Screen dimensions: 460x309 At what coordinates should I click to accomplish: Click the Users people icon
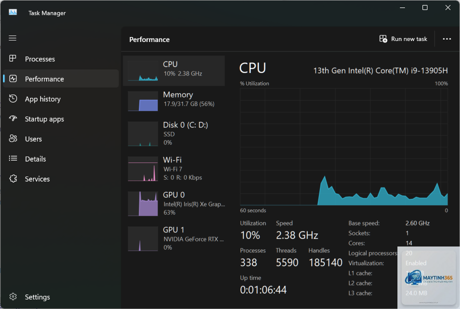point(13,138)
